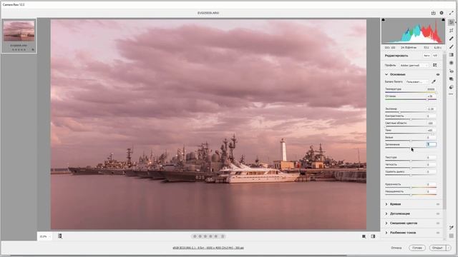Toggle visibility eye of Детализация panel
The image size is (458, 257).
coord(438,214)
